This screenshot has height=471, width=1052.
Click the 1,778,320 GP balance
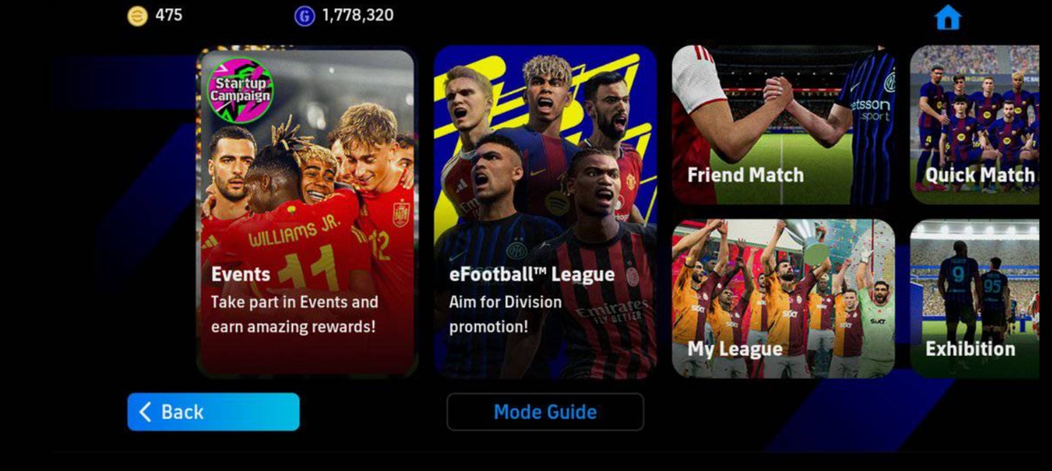pos(358,15)
